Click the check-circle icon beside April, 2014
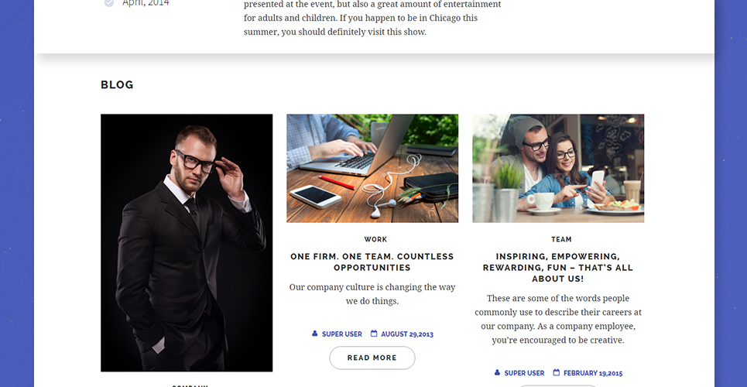747x387 pixels. [x=109, y=3]
